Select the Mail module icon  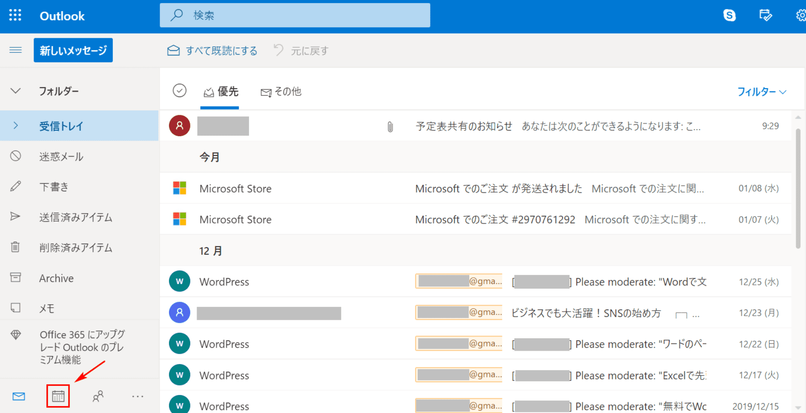(x=18, y=396)
